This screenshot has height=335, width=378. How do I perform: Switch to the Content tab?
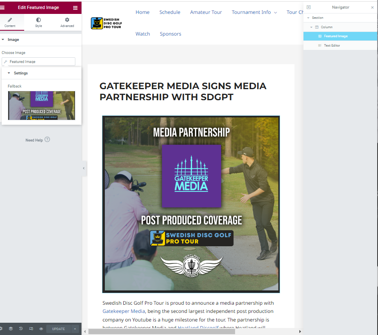(x=10, y=22)
